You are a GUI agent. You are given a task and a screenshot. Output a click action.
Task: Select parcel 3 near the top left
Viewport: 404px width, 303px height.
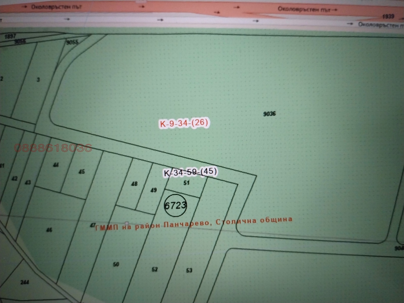(x=38, y=80)
